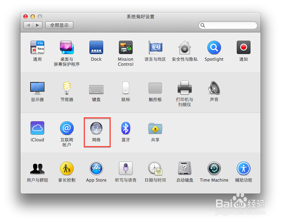Go back with the left arrow button
The width and height of the screenshot is (281, 222).
tap(28, 25)
